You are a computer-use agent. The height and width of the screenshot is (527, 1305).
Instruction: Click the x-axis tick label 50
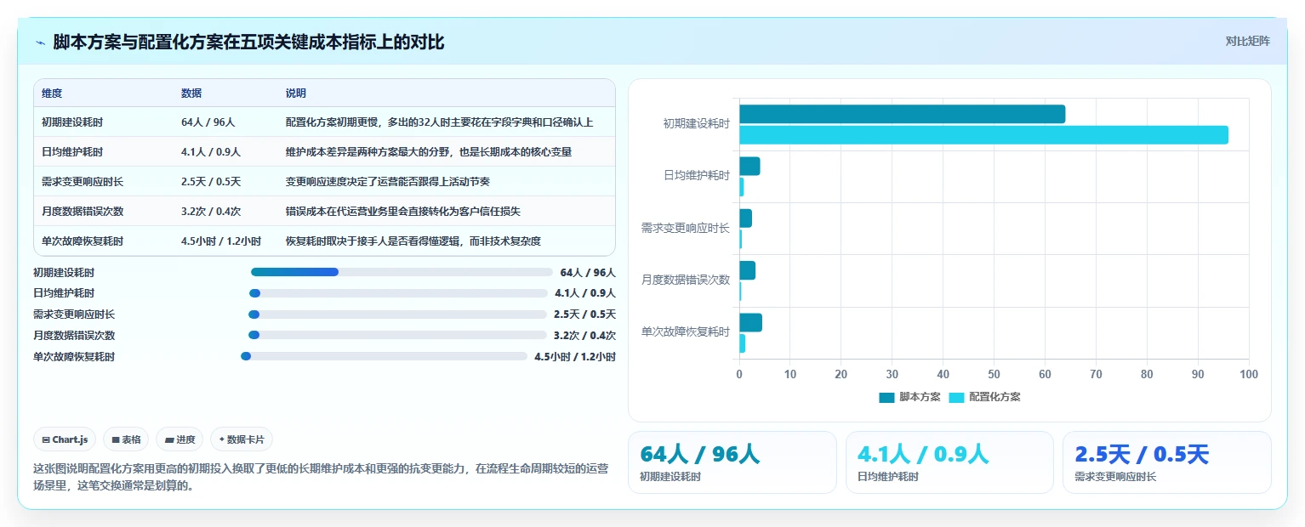(x=994, y=375)
